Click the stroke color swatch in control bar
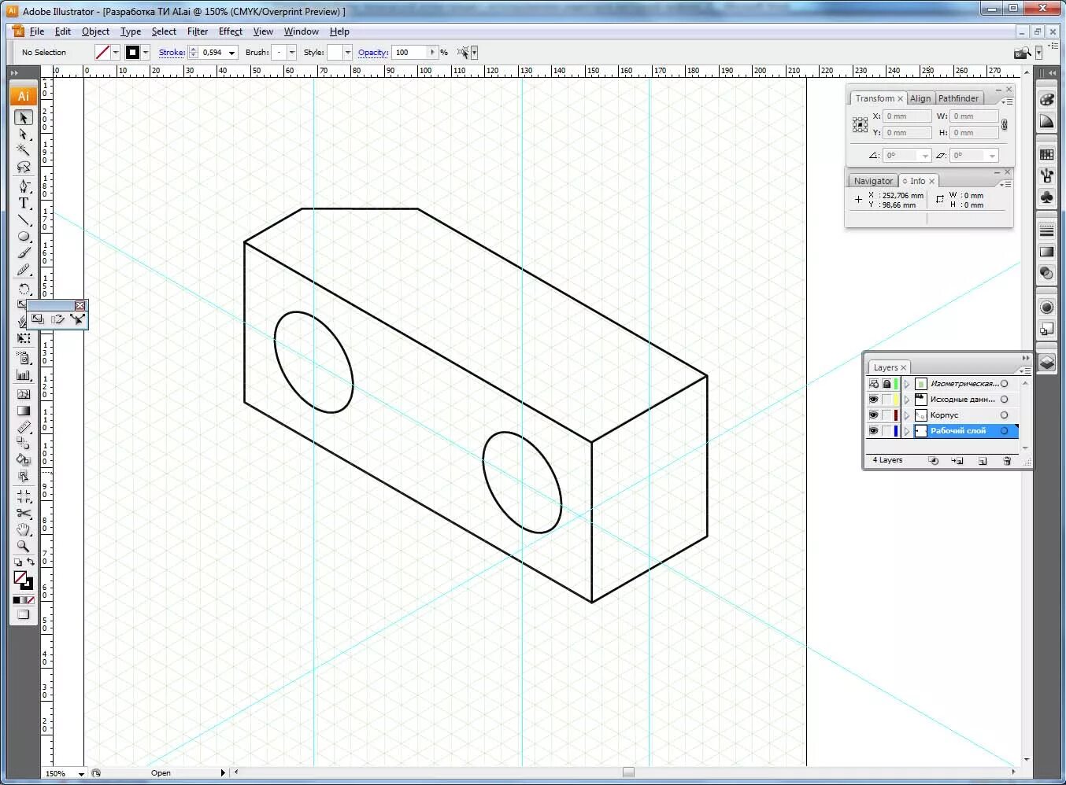This screenshot has height=785, width=1066. (132, 53)
